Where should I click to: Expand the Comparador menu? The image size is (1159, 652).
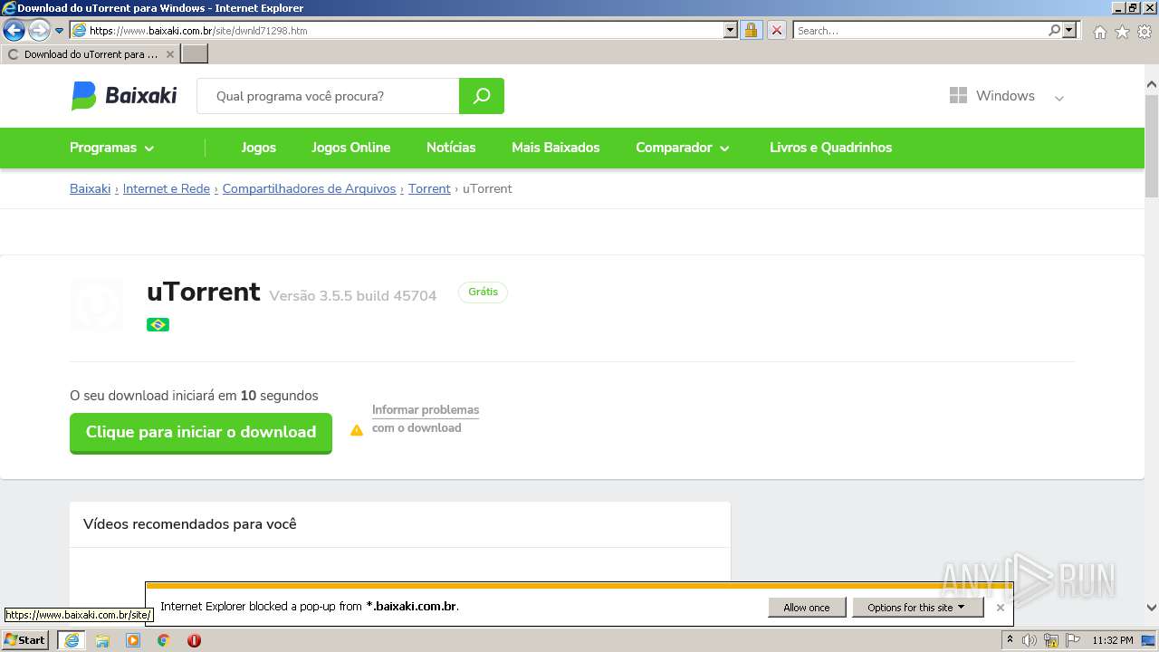[683, 148]
